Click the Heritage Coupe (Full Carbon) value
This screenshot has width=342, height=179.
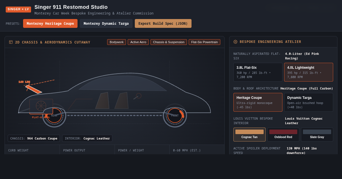(307, 88)
